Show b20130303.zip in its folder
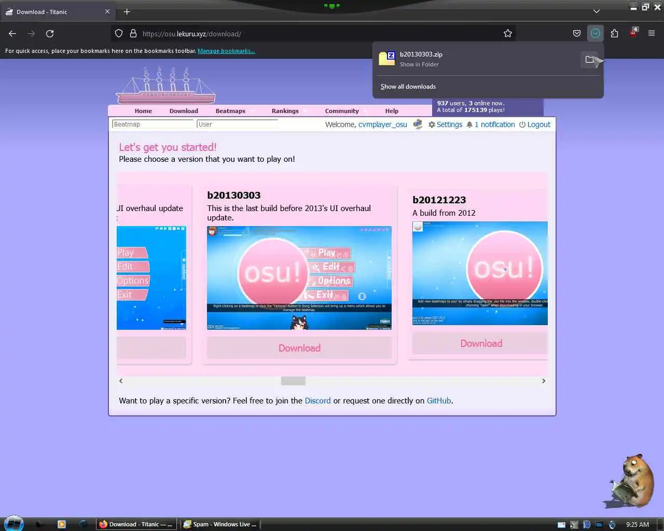664x531 pixels. point(589,60)
